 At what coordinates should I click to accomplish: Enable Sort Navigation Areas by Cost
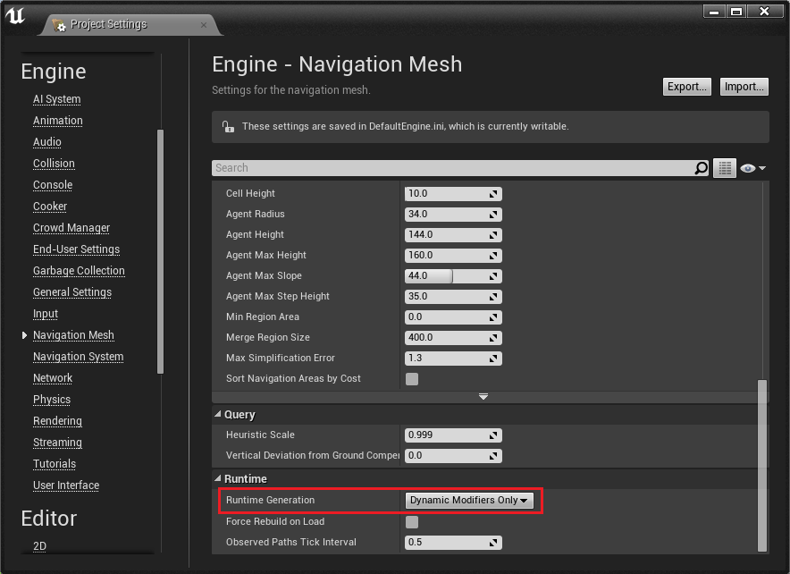coord(412,379)
